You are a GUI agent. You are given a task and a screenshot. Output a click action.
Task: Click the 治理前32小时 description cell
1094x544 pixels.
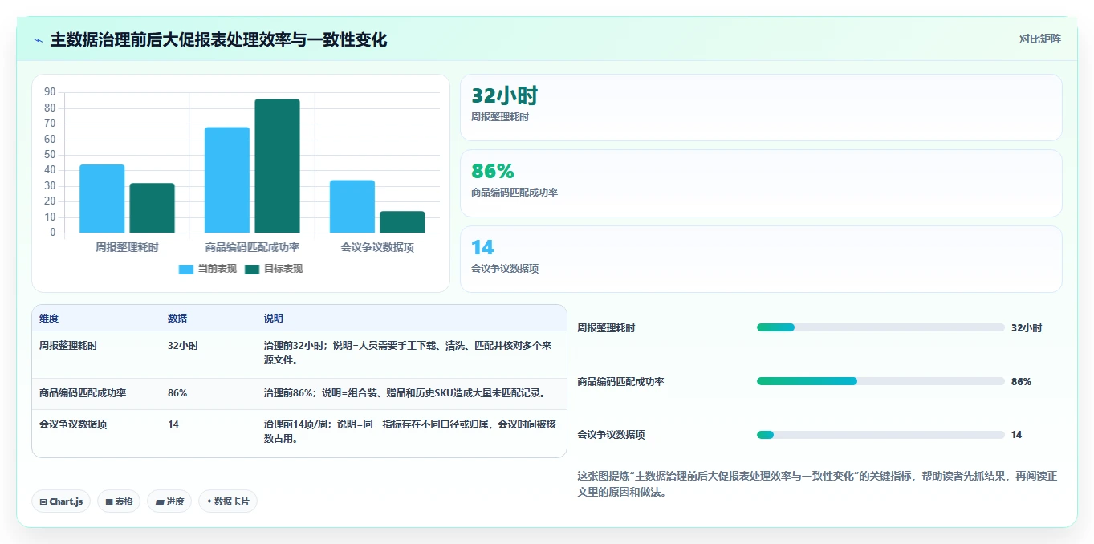(409, 353)
